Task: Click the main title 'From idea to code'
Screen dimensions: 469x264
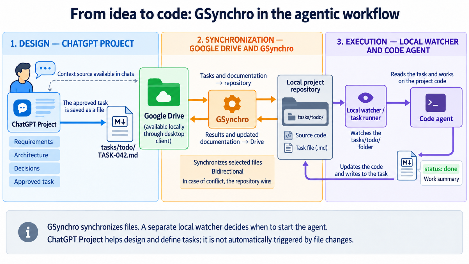Action: point(235,14)
